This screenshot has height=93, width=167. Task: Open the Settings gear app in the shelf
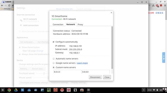88,90
